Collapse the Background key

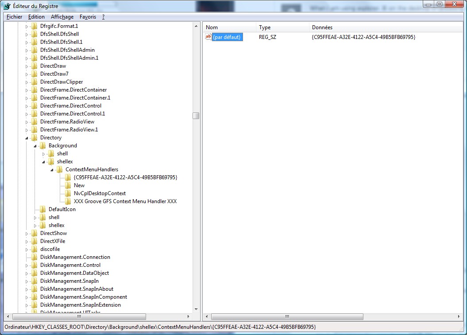click(35, 146)
